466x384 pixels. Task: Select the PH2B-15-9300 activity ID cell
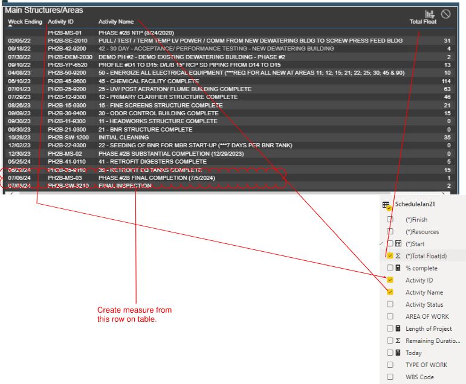(67, 106)
